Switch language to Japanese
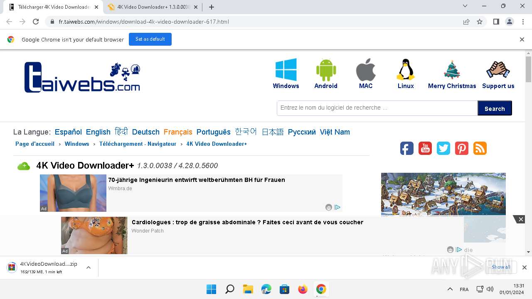This screenshot has height=299, width=532. 273,132
